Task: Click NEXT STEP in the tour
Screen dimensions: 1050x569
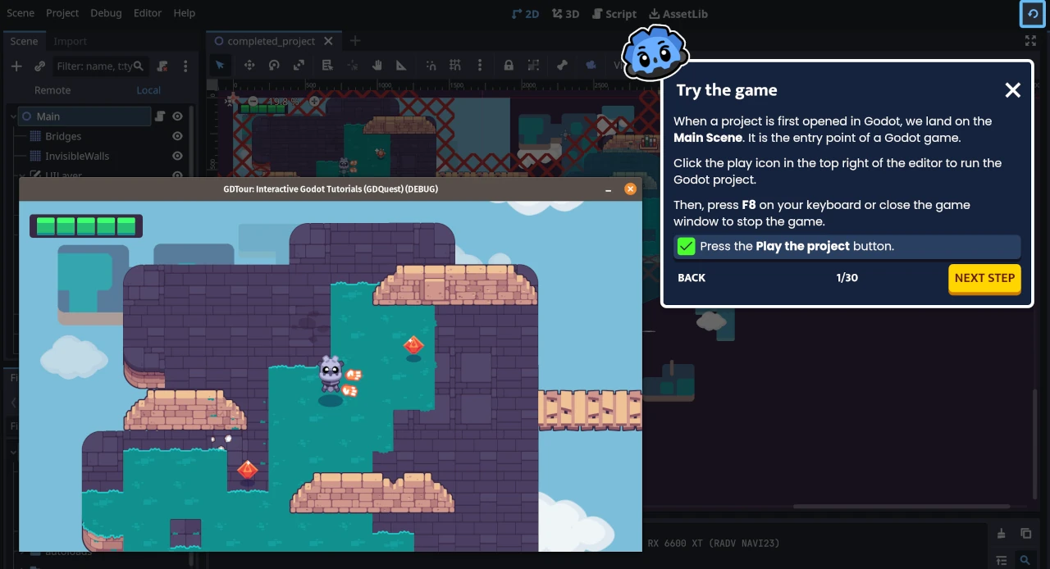Action: 984,278
